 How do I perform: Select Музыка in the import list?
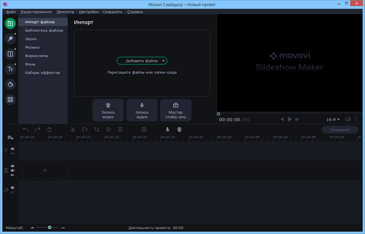[x=32, y=47]
